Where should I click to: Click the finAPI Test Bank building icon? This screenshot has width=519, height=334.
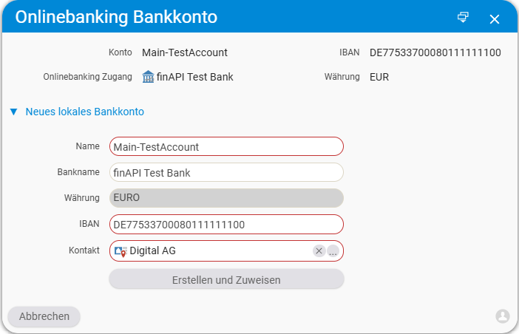click(x=148, y=77)
